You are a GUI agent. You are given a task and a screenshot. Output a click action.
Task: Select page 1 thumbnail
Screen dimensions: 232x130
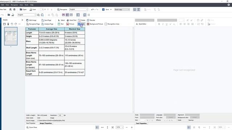(11, 36)
